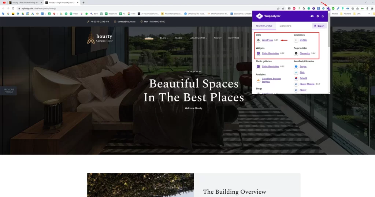This screenshot has height=197, width=375.
Task: Click the Select2 logo icon
Action: 296,78
